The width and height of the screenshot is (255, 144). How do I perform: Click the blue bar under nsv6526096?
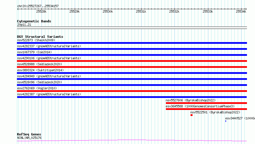pos(132,85)
